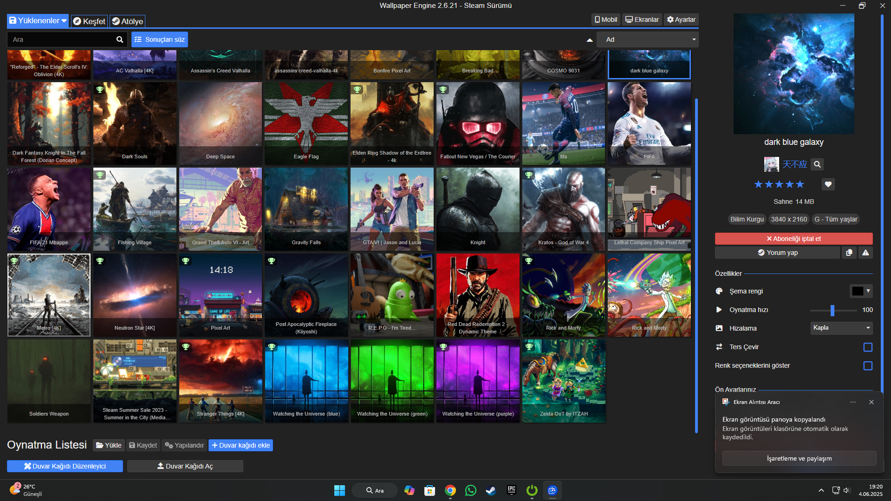Enable the Ters Çevir checkbox
The height and width of the screenshot is (501, 891).
867,347
